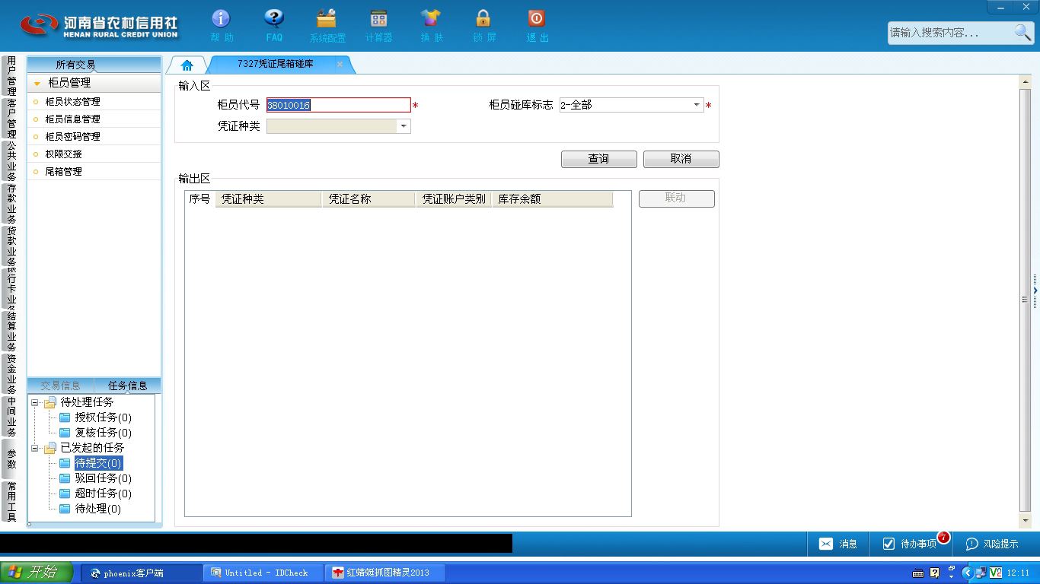Open 常用工具 side tab

pos(11,501)
